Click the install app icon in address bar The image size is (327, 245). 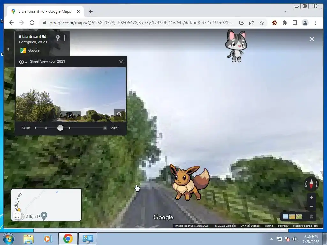coord(241,23)
